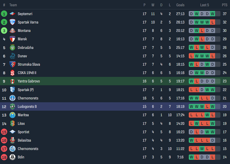Click the Litex team badge
The height and width of the screenshot is (164, 230).
[12, 124]
